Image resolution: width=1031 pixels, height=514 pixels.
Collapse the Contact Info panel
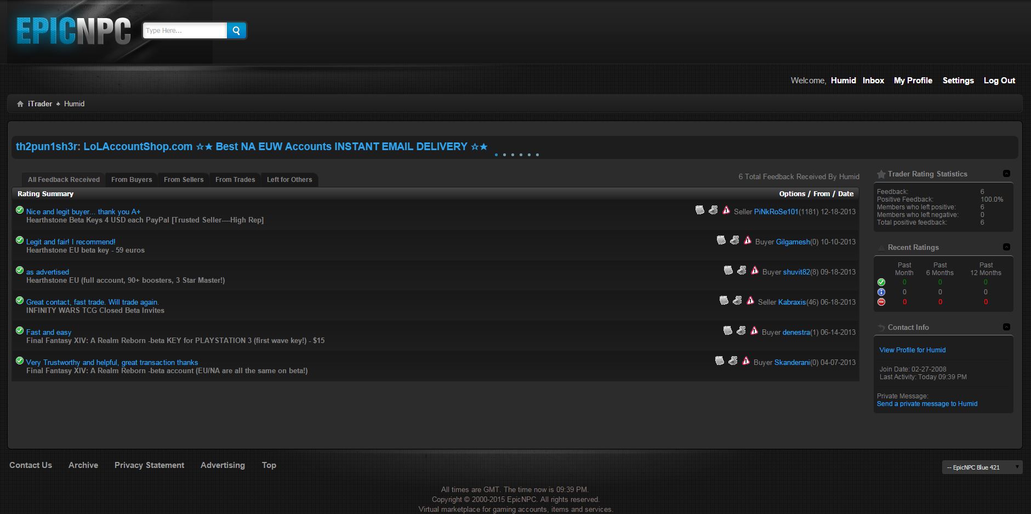1006,327
